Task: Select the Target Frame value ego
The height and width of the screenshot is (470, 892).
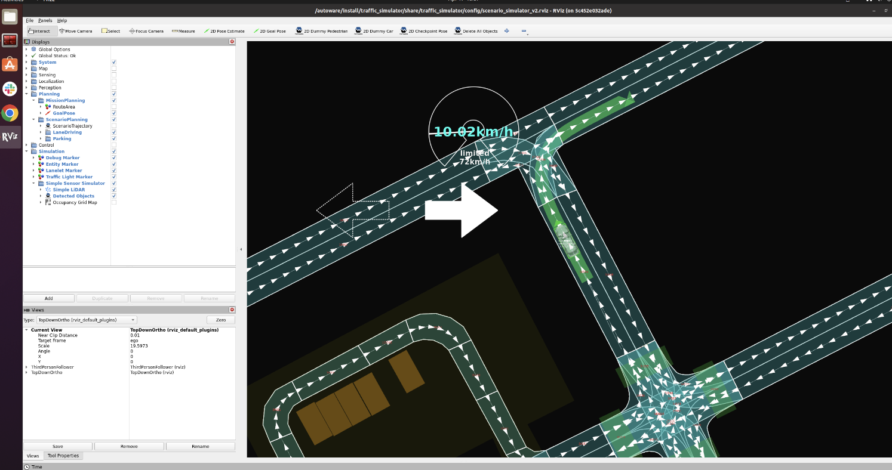Action: pos(134,341)
